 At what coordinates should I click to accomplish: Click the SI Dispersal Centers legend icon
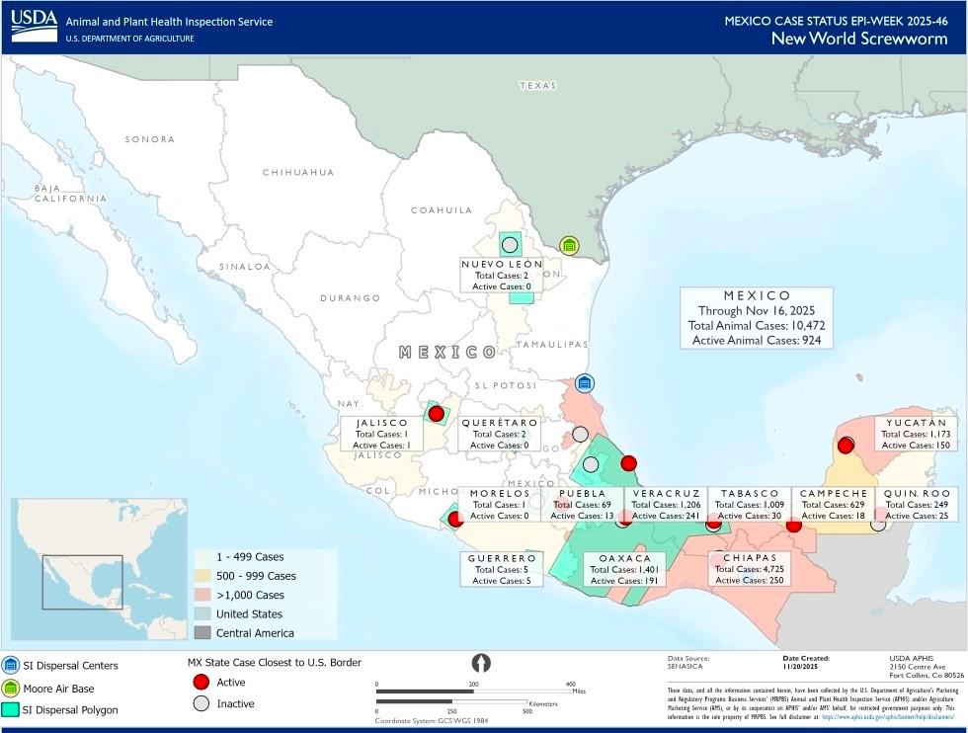click(x=11, y=666)
